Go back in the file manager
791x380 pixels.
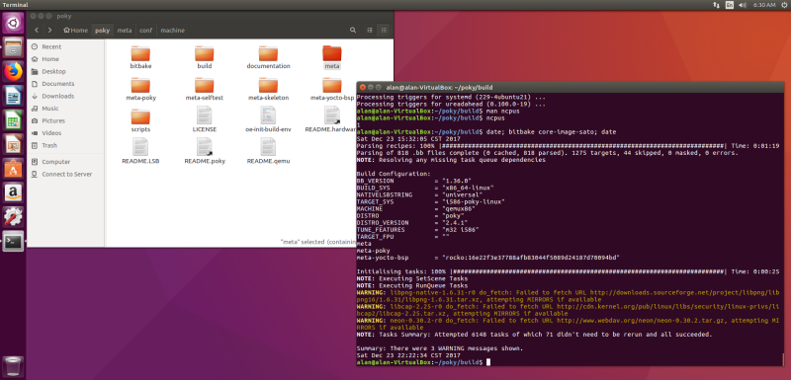(x=37, y=31)
